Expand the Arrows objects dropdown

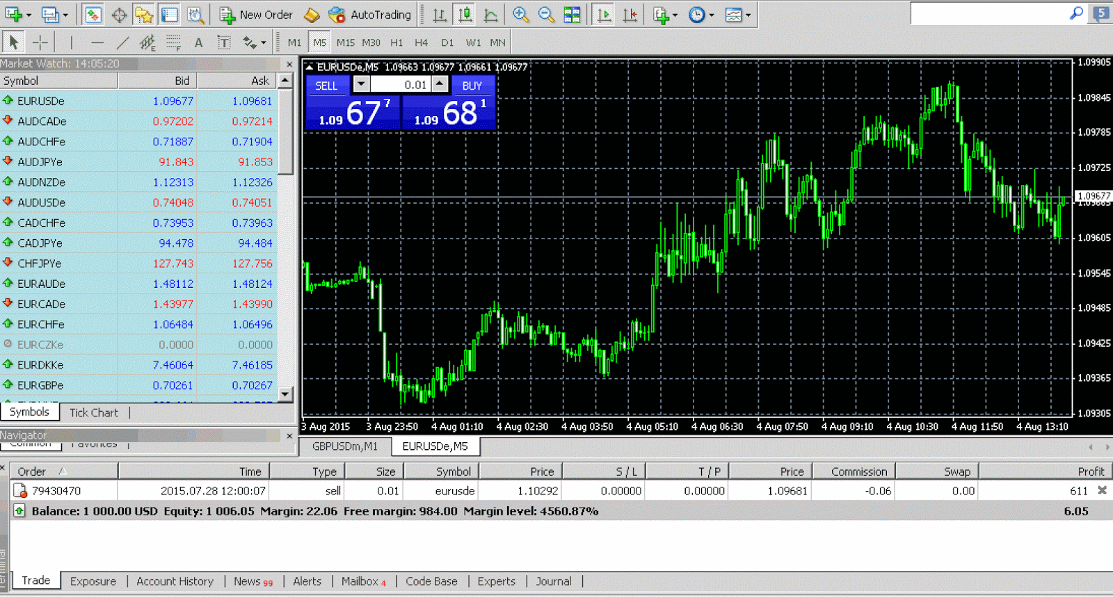pyautogui.click(x=264, y=43)
